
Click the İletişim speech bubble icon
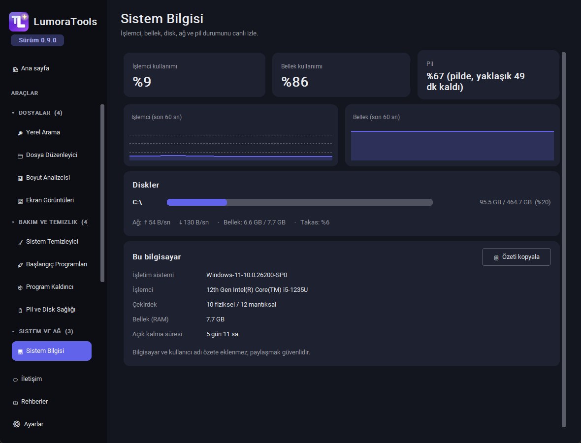tap(15, 380)
